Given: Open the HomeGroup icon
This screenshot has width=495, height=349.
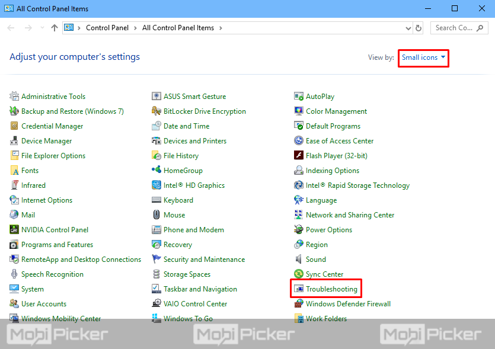Looking at the screenshot, I should tap(157, 170).
